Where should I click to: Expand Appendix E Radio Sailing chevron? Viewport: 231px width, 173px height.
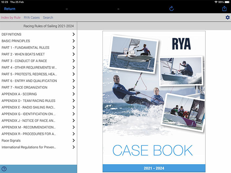(74, 107)
